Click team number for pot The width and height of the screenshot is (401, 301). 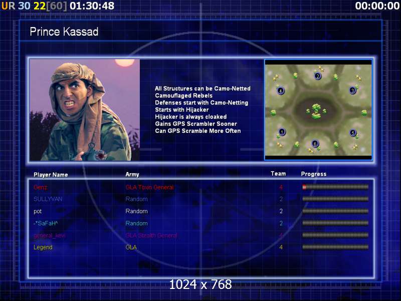pyautogui.click(x=281, y=211)
